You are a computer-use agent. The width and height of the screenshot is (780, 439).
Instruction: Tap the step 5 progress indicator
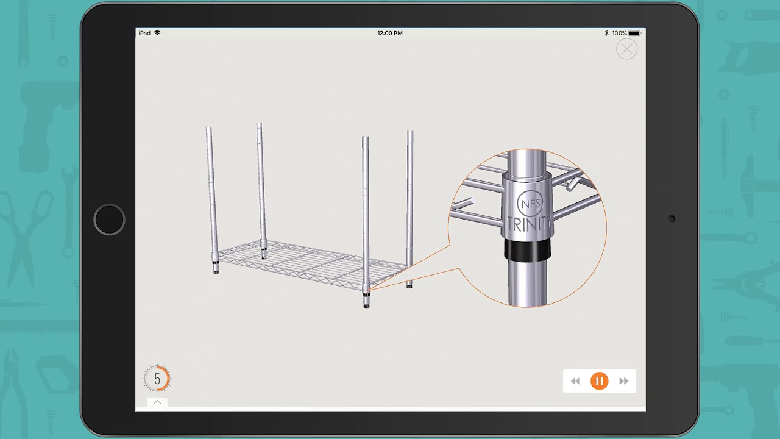(x=157, y=379)
